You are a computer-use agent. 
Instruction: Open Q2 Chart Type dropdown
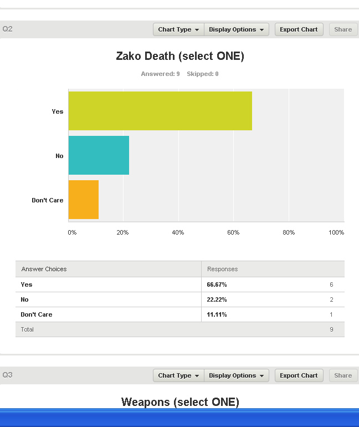(178, 29)
